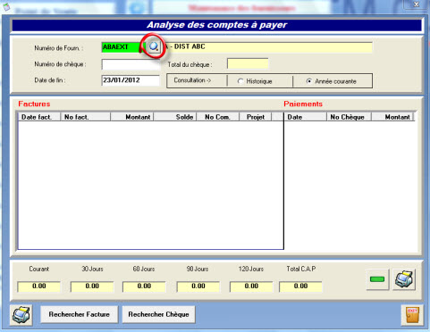Screen dimensions: 430x332
Task: Click the Total du chèque label
Action: [x=190, y=64]
